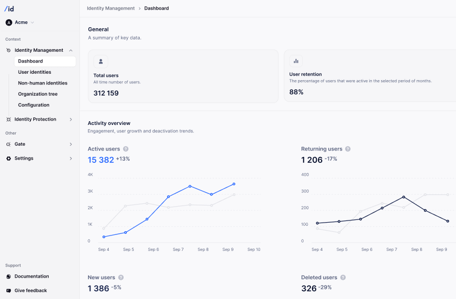Click Sep 9 data point on Active users chart
Image resolution: width=456 pixels, height=299 pixels.
coord(233,184)
